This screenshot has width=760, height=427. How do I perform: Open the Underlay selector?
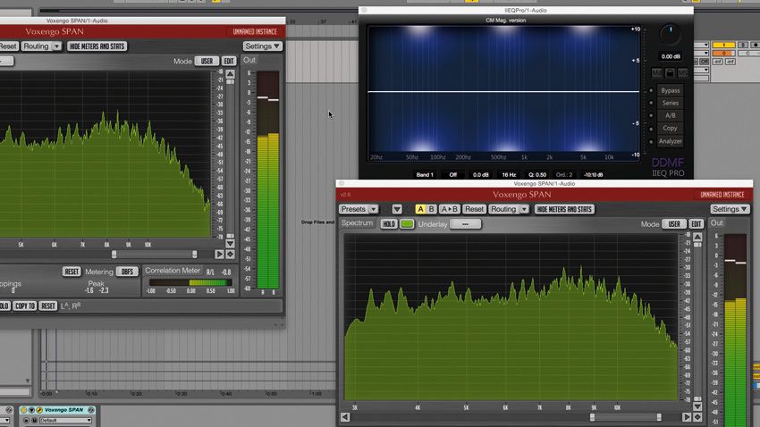pos(465,224)
